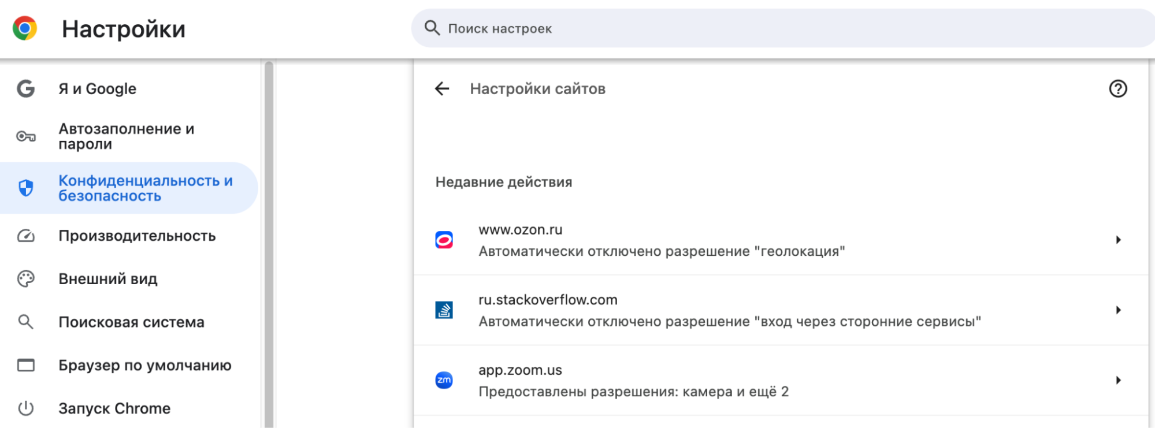1155x428 pixels.
Task: Click the Ozon site favicon
Action: coord(444,240)
